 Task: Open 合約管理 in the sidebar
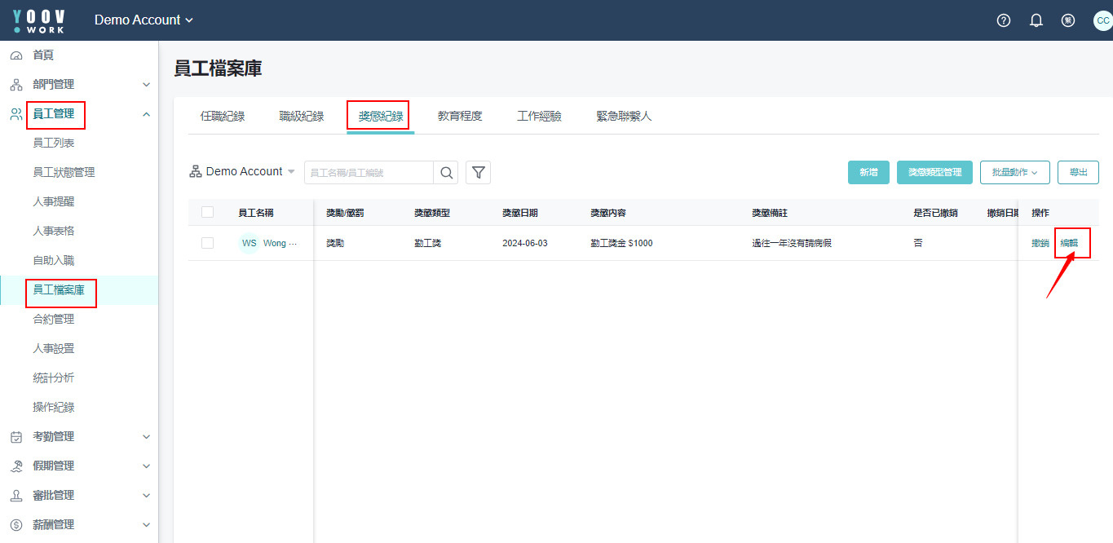tap(54, 320)
